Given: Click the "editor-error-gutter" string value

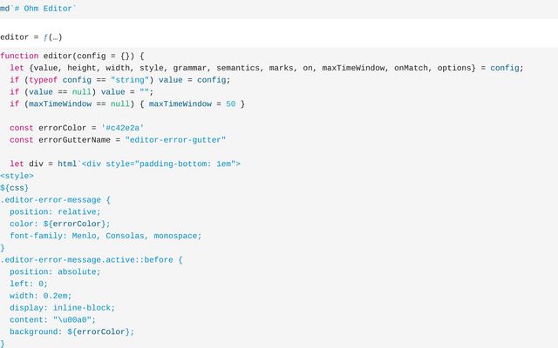Looking at the screenshot, I should [x=175, y=140].
